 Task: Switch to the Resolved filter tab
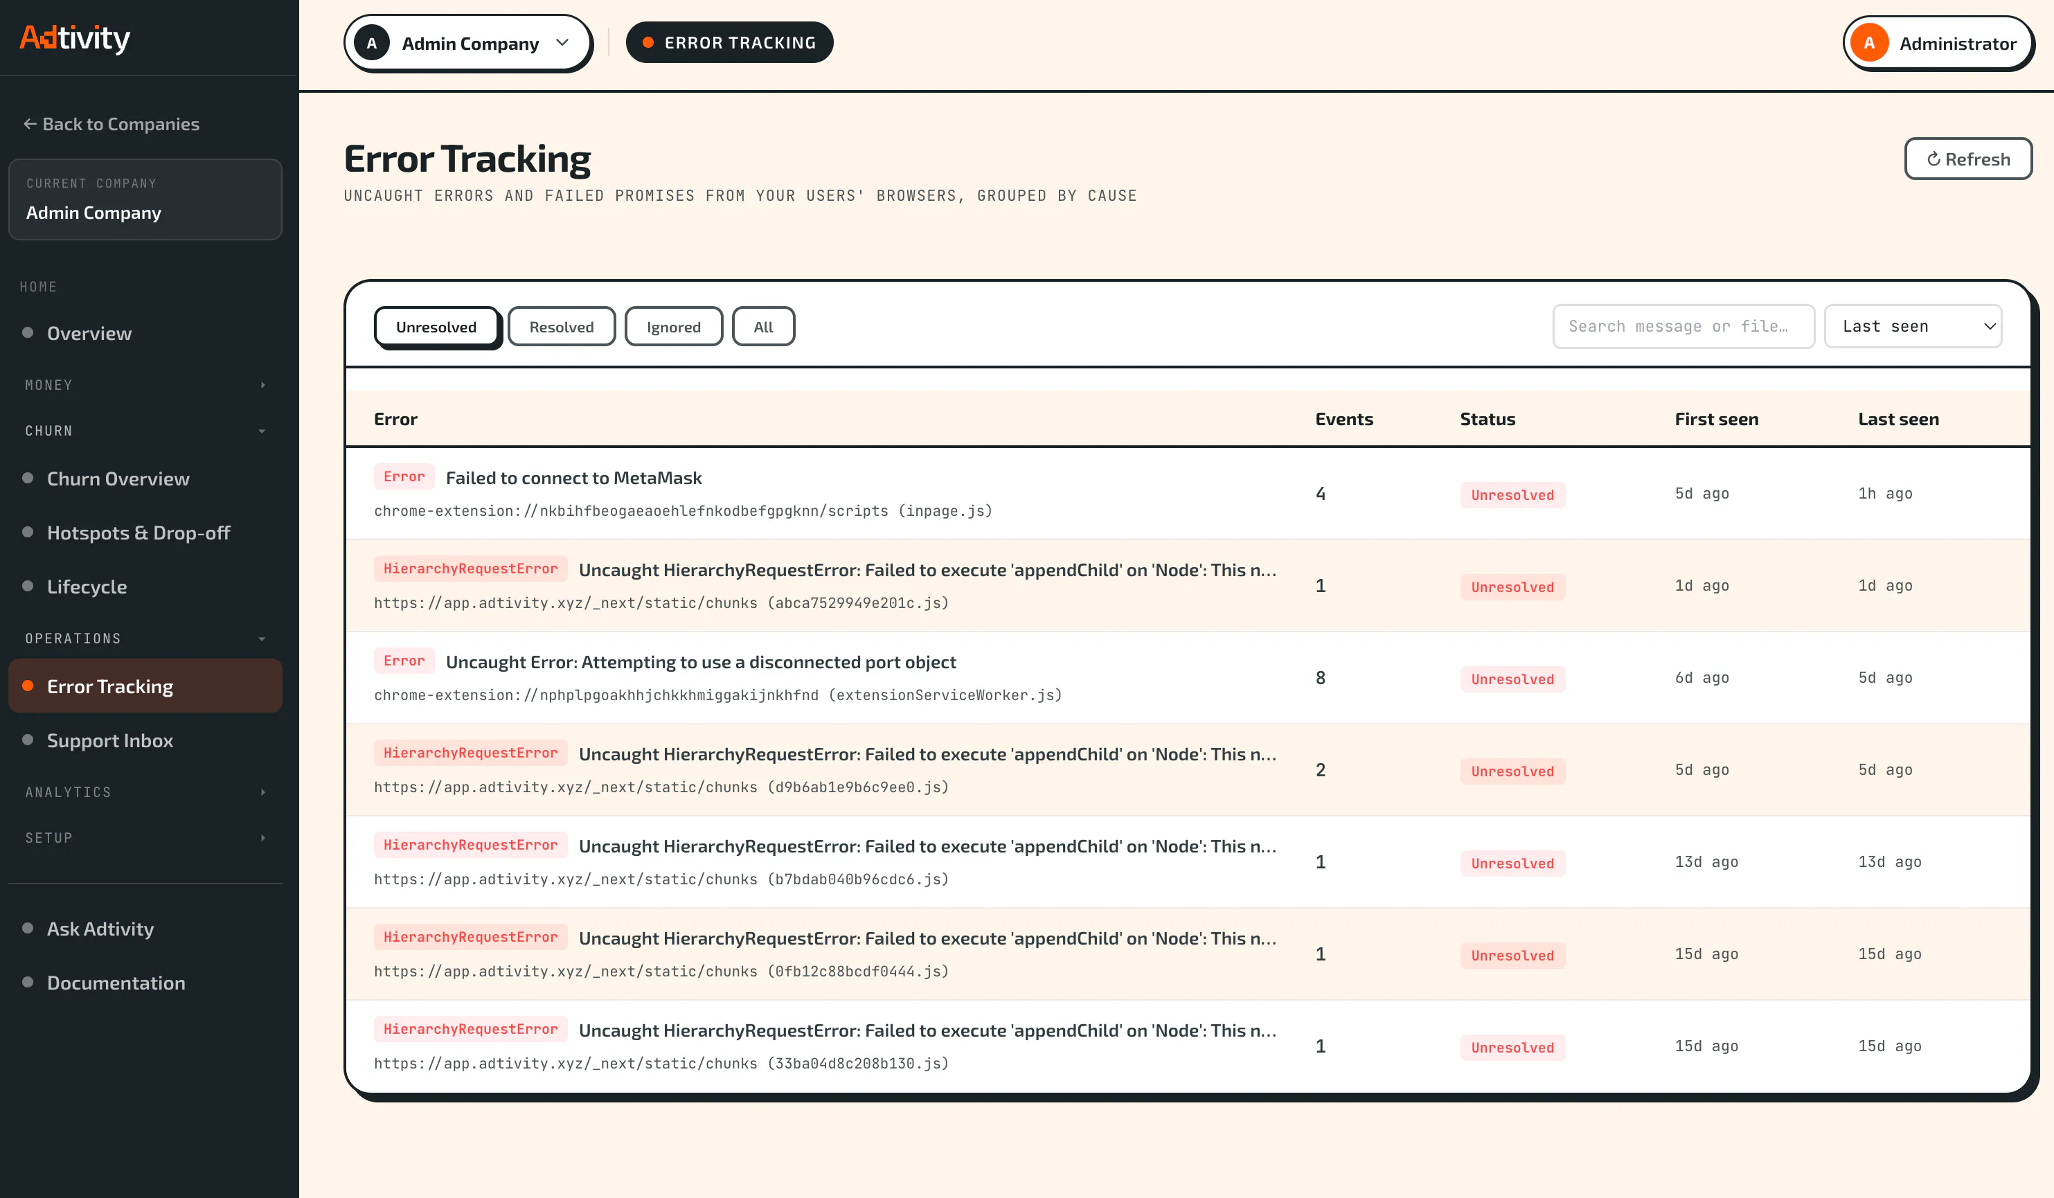[562, 327]
